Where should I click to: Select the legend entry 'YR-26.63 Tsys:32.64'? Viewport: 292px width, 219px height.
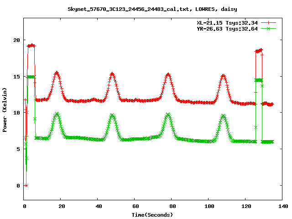pos(227,29)
